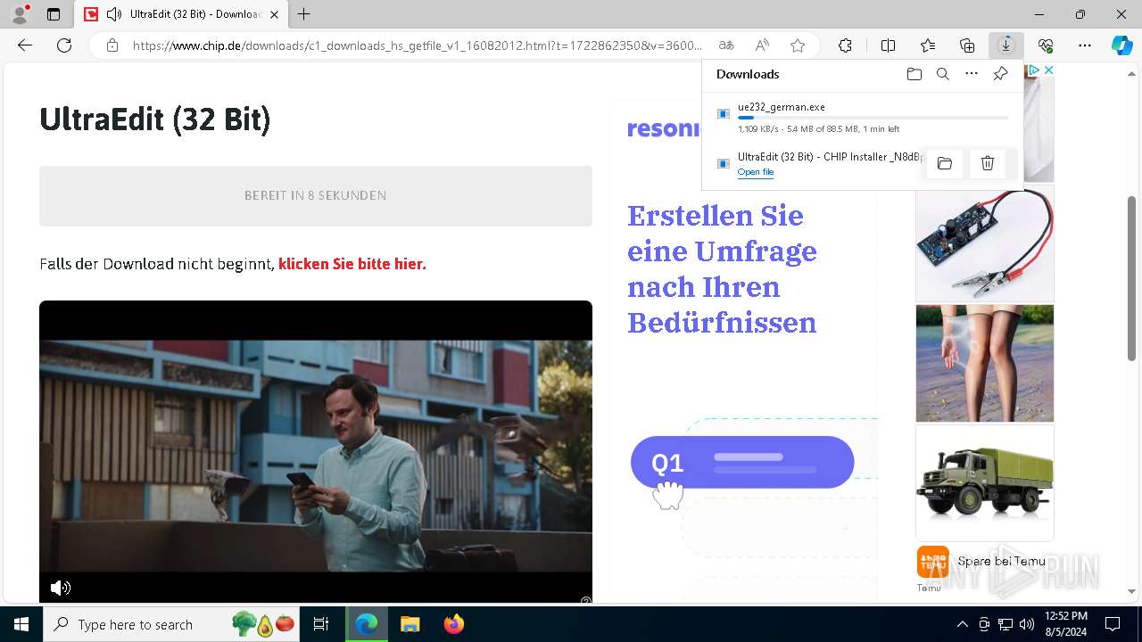Click the Q1 survey ad button
The height and width of the screenshot is (642, 1142).
point(742,462)
